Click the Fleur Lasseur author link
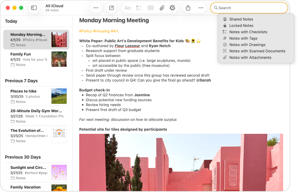The width and height of the screenshot is (298, 192). pyautogui.click(x=127, y=46)
